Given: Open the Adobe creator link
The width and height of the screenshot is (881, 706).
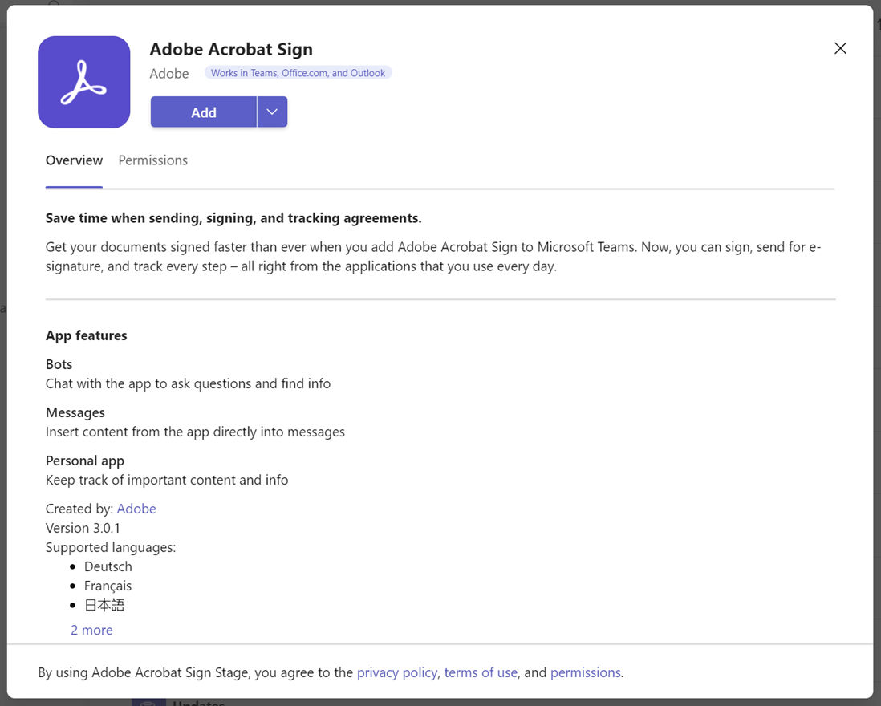Looking at the screenshot, I should pyautogui.click(x=136, y=509).
